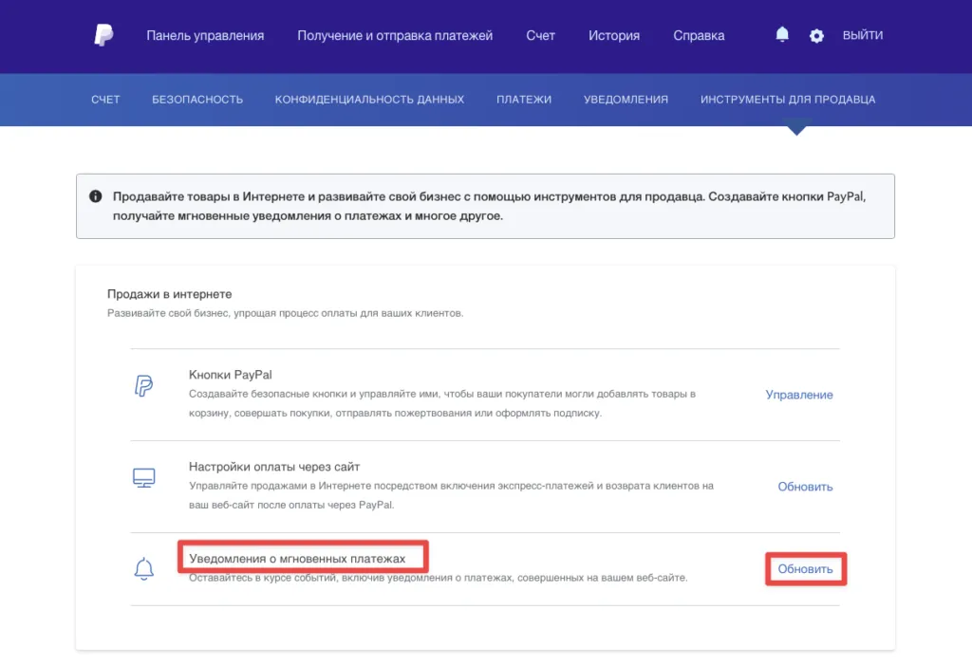Click Управление for PayPal buttons
The image size is (972, 665).
point(799,395)
